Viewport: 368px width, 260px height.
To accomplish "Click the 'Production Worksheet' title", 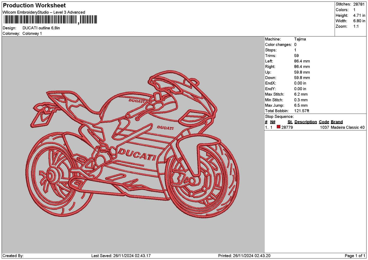I will (x=34, y=5).
